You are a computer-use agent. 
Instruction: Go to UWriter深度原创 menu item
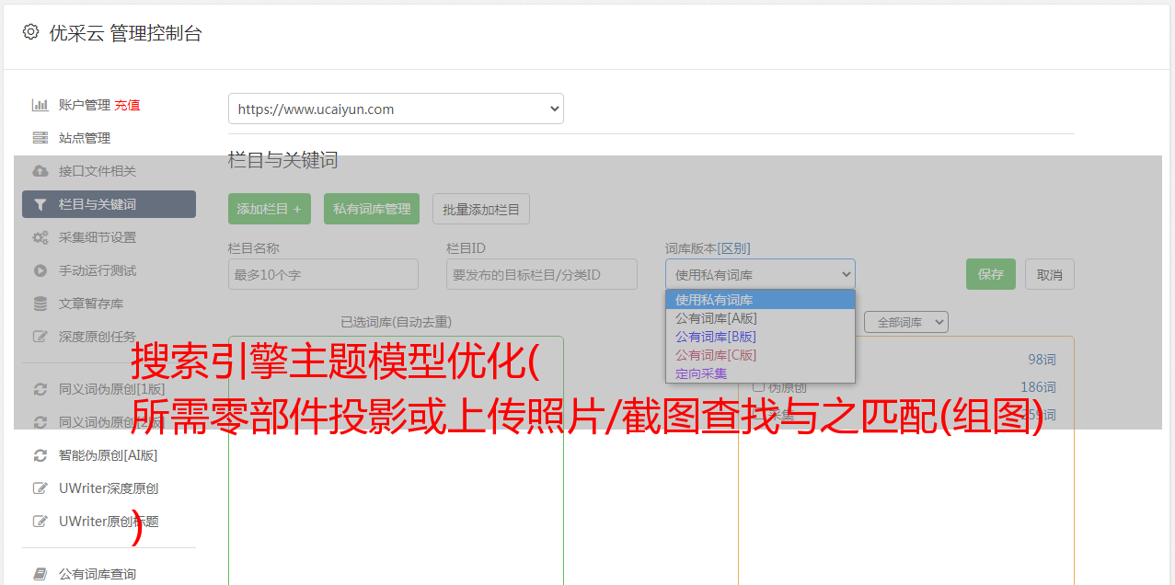click(109, 488)
